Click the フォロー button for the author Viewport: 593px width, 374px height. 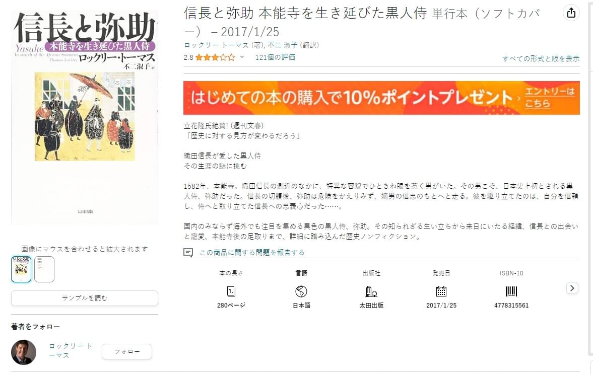pos(127,351)
